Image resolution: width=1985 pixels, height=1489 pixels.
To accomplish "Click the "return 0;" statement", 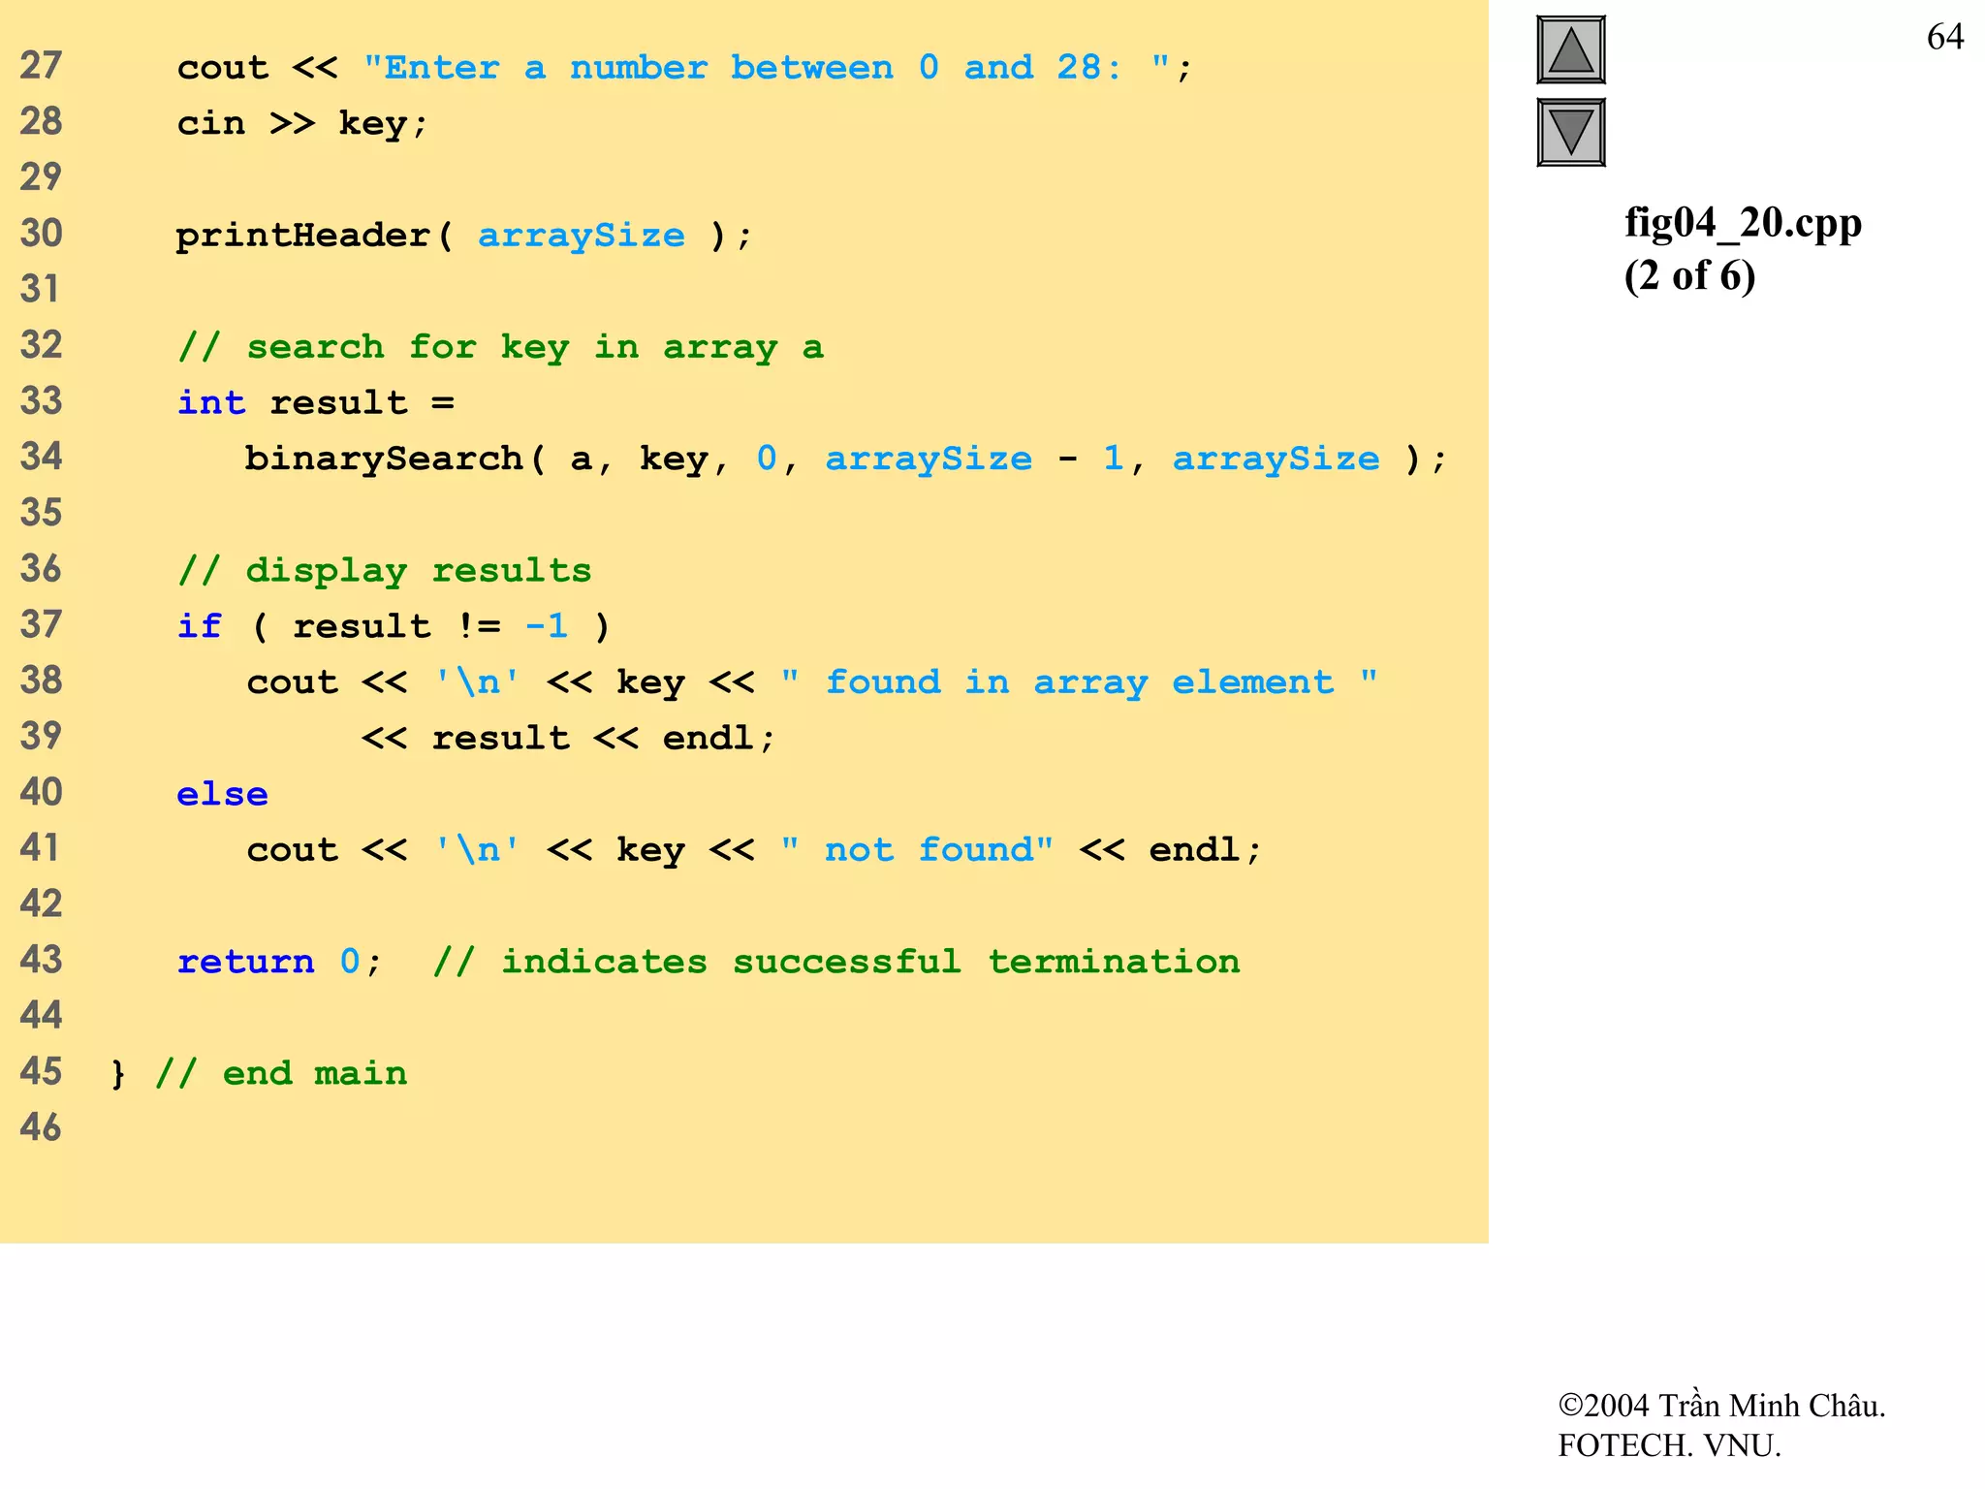I will click(279, 962).
